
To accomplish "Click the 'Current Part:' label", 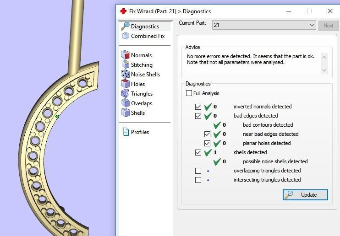I will click(192, 23).
